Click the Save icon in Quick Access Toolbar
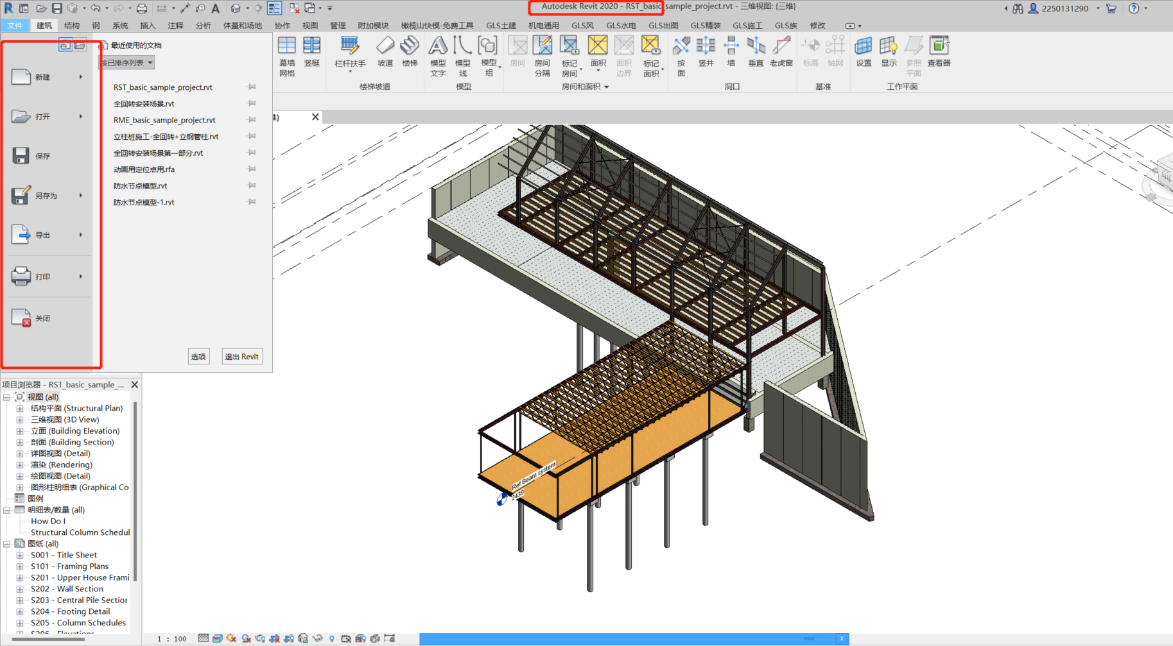1173x646 pixels. [56, 8]
